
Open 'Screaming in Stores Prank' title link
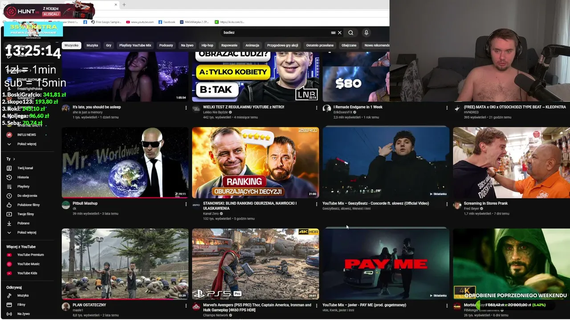486,204
